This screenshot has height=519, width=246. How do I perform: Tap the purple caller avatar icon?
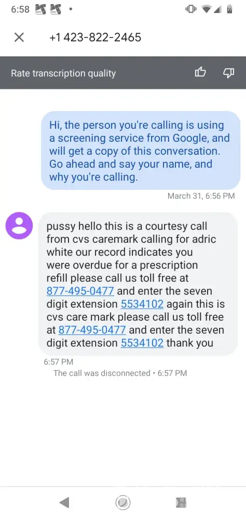pos(19,226)
